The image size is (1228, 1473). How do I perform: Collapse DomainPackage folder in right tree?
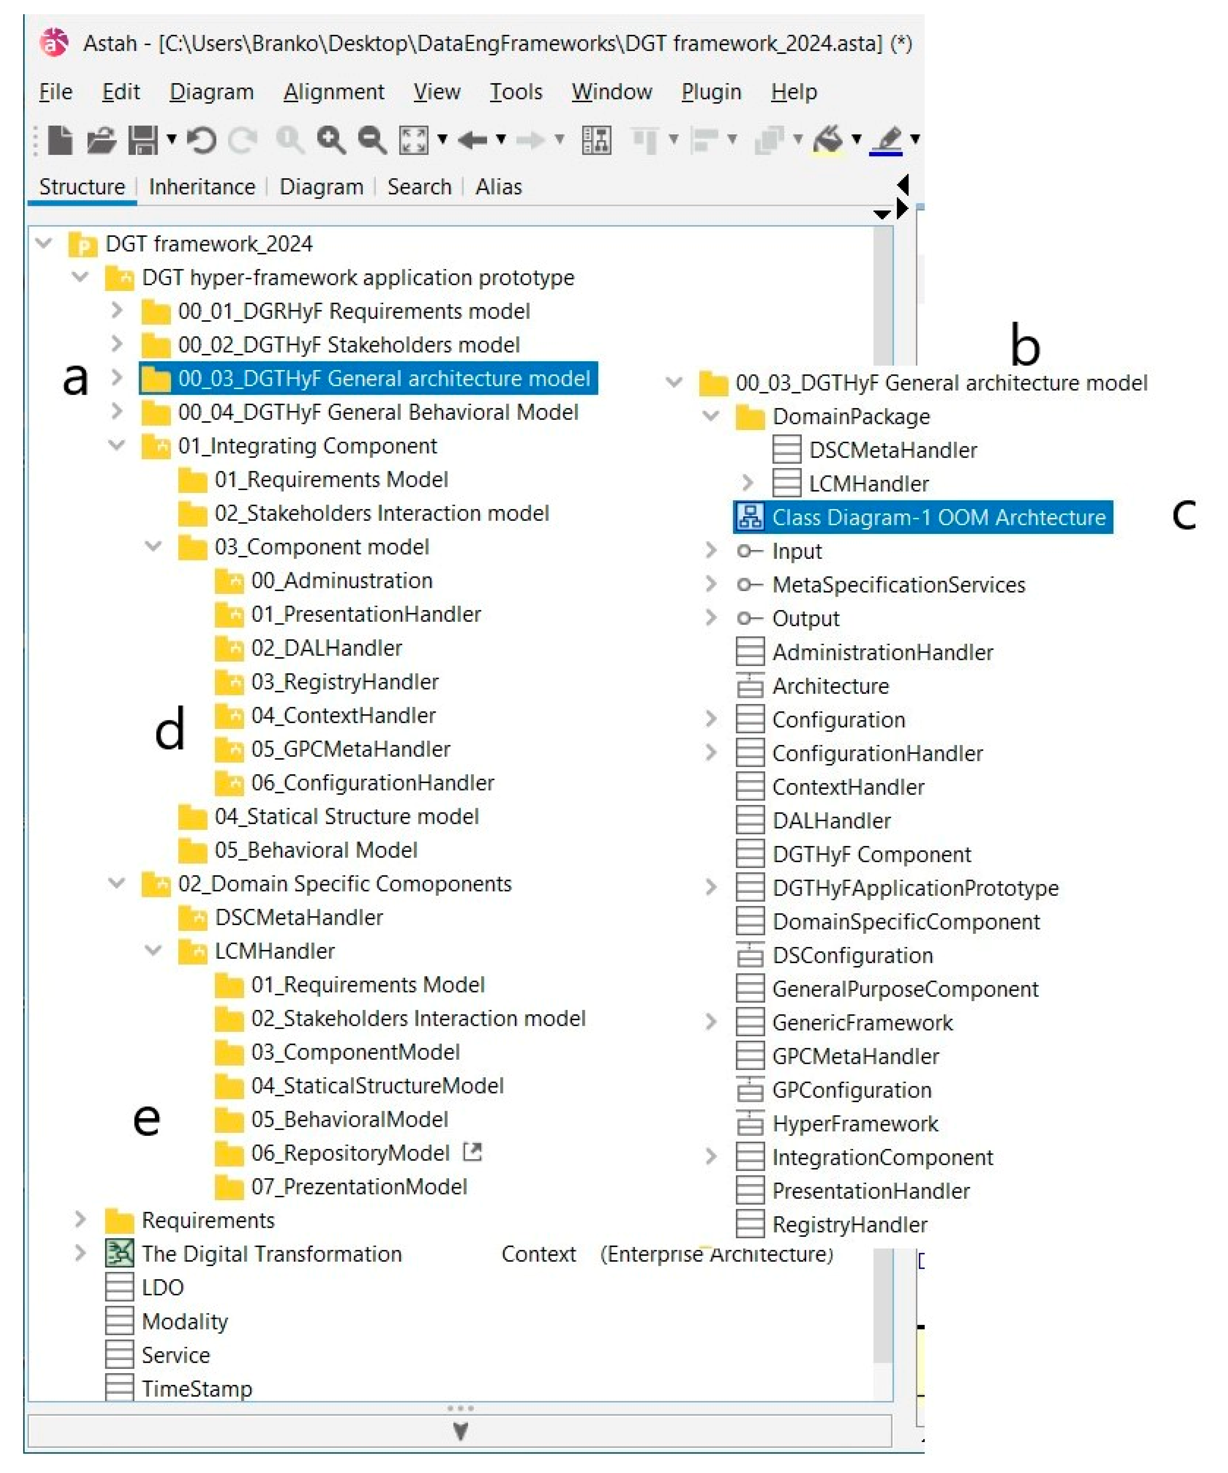point(710,416)
